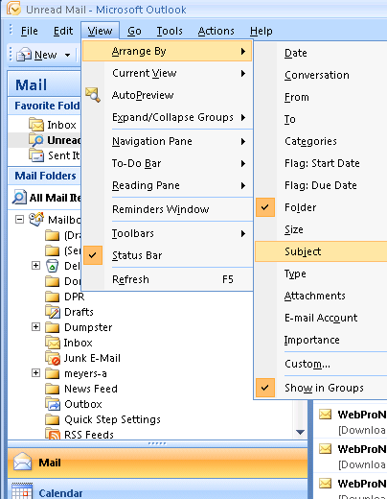Open the New button dropdown arrow
This screenshot has height=499, width=387.
[67, 55]
